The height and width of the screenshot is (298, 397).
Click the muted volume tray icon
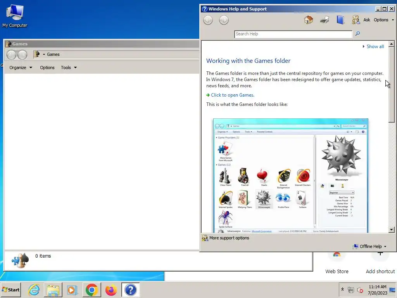(x=360, y=289)
